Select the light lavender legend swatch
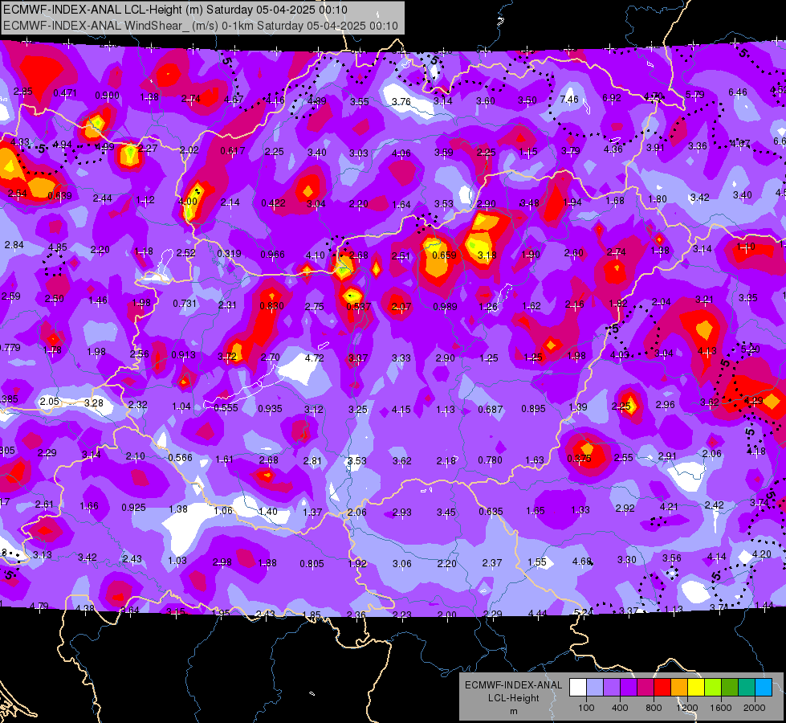 coord(595,688)
